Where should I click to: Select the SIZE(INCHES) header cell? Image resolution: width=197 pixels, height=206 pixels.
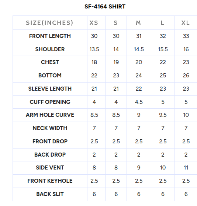click(49, 23)
